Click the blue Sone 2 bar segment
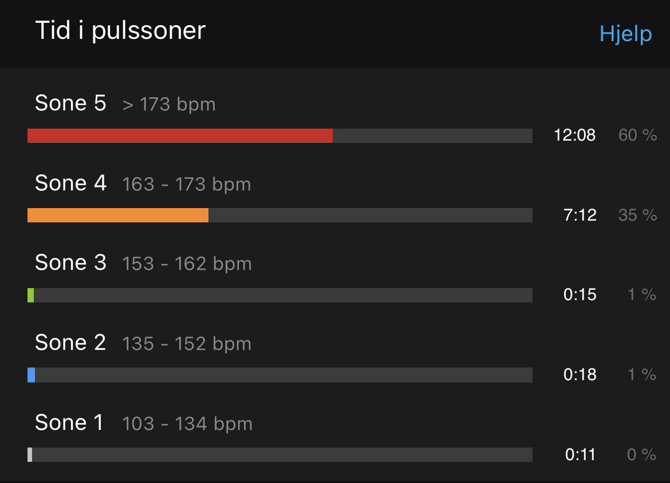Viewport: 670px width, 483px height. pos(31,375)
